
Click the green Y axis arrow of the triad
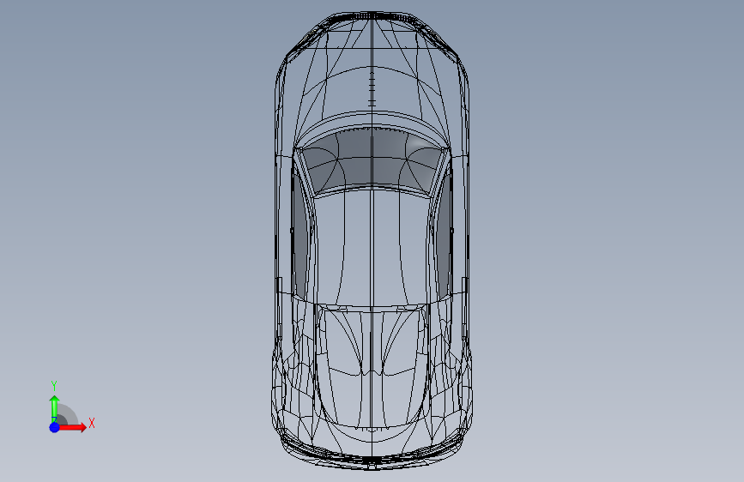click(x=55, y=408)
